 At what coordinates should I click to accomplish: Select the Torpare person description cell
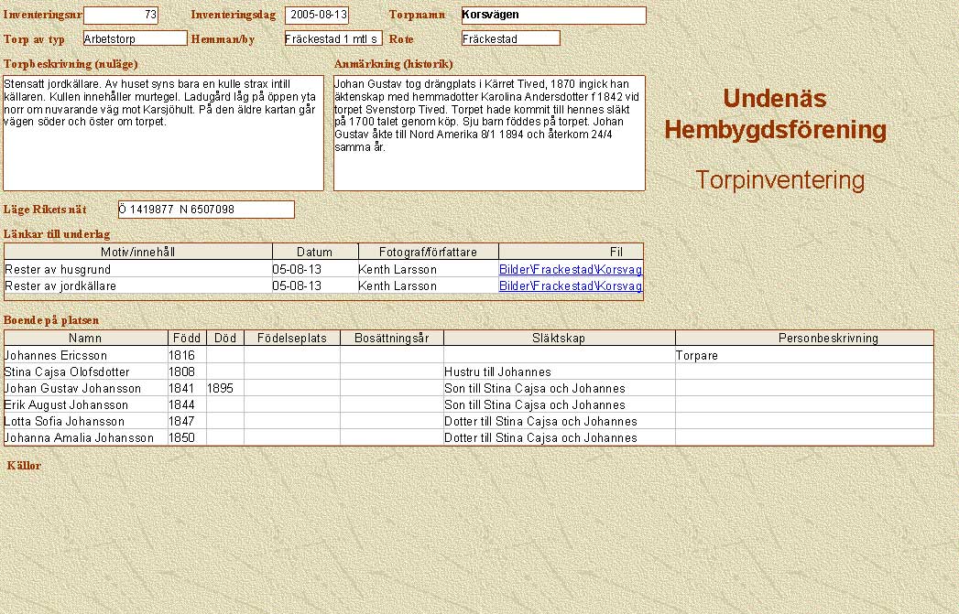point(803,355)
